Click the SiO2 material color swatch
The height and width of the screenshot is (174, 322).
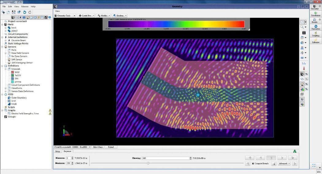tap(12, 72)
